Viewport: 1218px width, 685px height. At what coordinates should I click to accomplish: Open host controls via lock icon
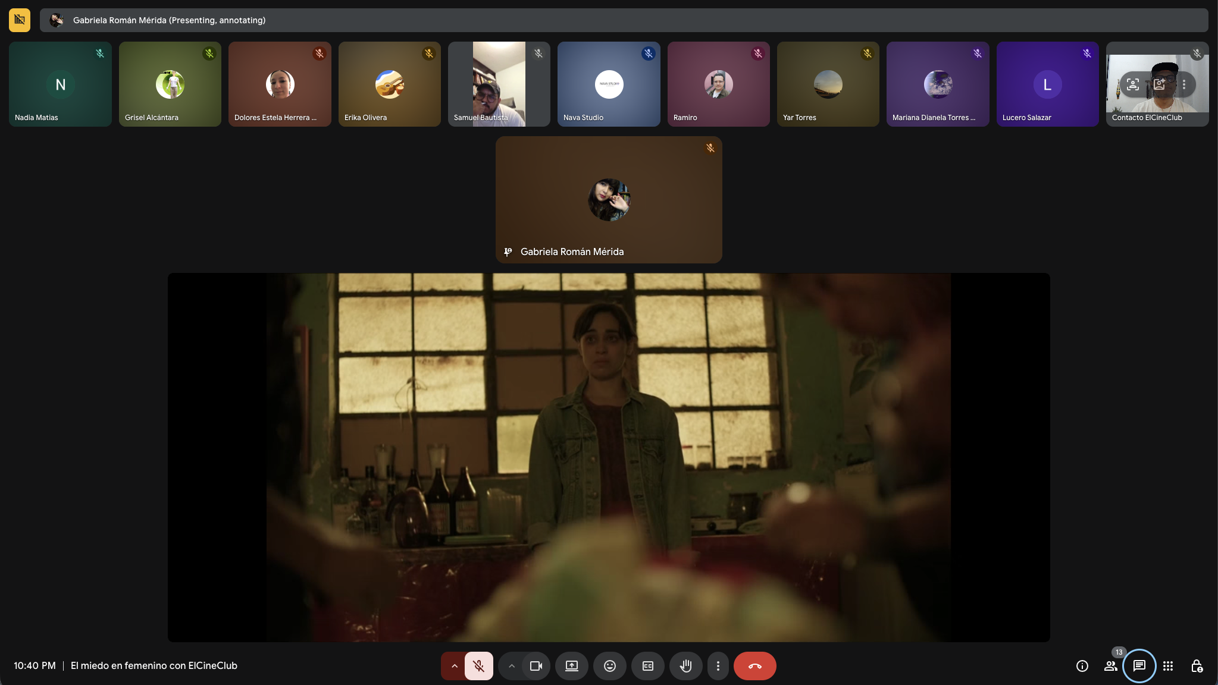tap(1197, 666)
